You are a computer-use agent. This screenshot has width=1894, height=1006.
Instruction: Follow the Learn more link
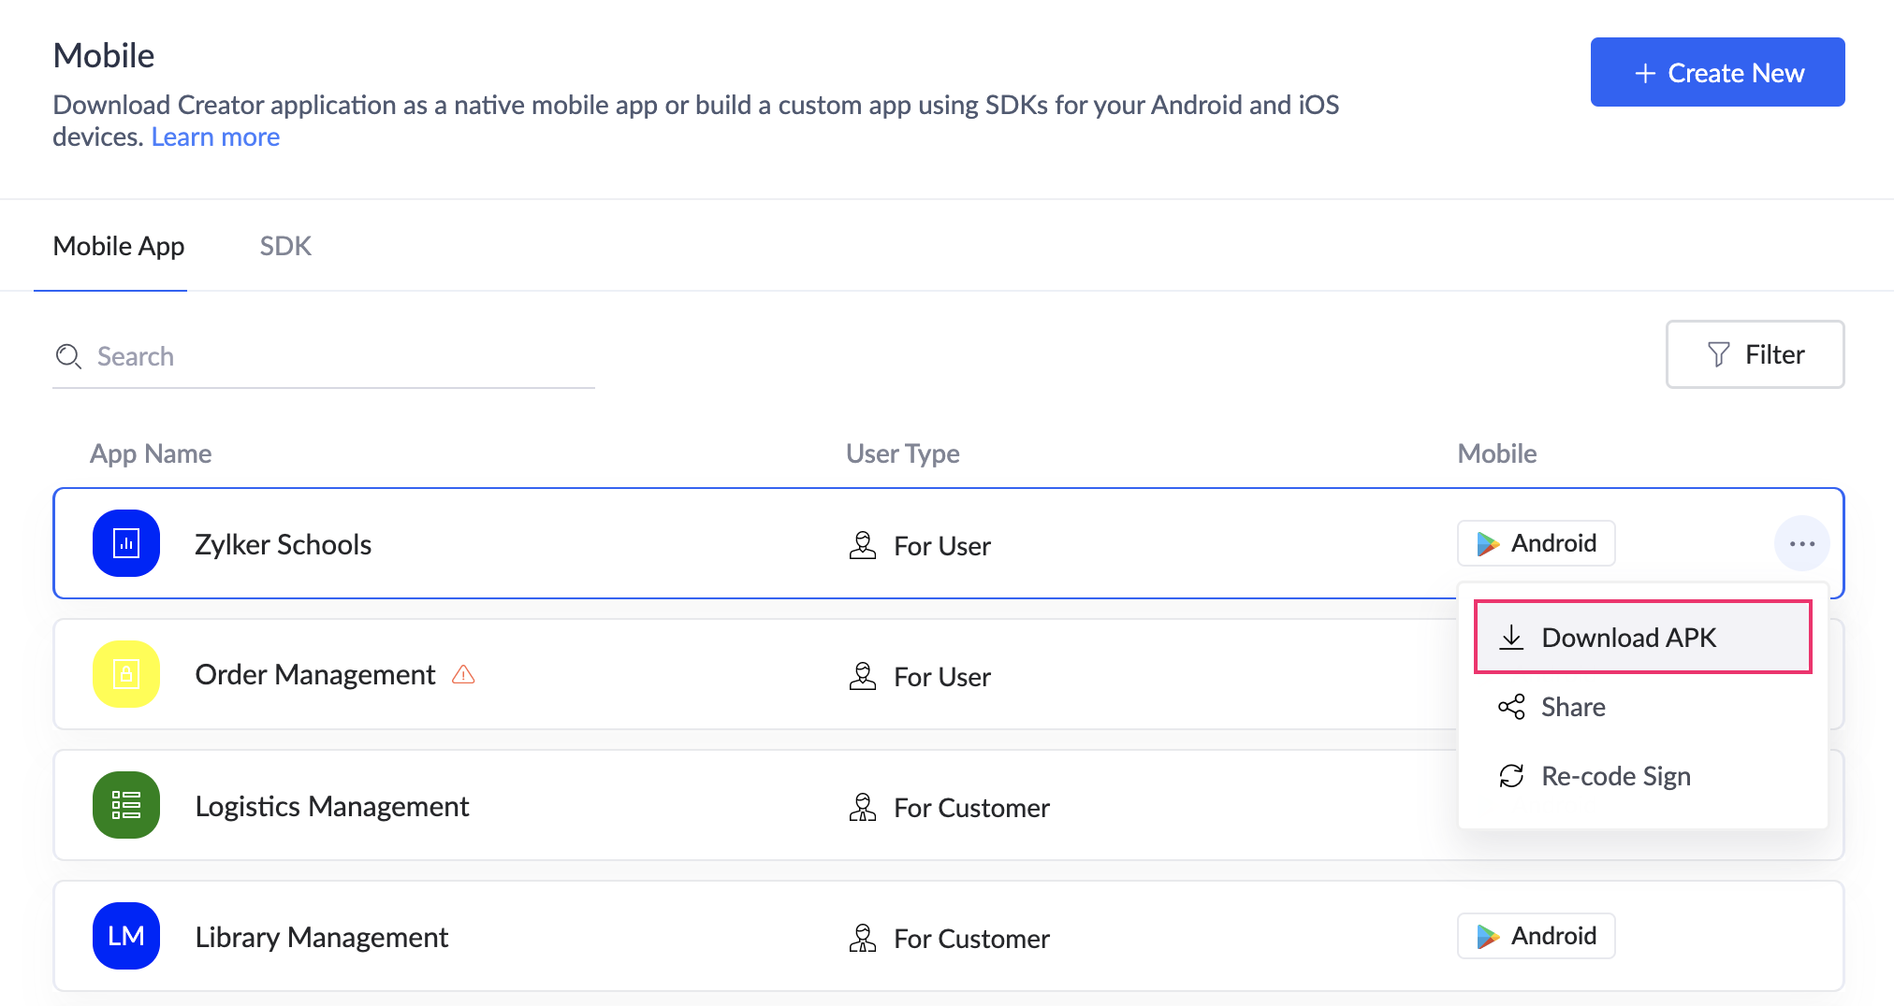[x=215, y=137]
